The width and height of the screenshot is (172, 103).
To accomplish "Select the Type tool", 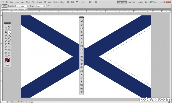I will [9, 47].
